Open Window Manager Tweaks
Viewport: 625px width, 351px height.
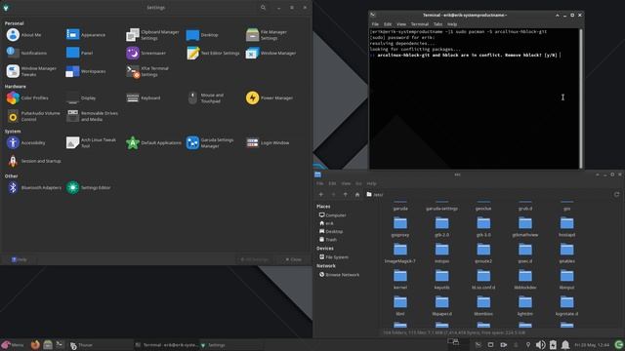point(31,71)
